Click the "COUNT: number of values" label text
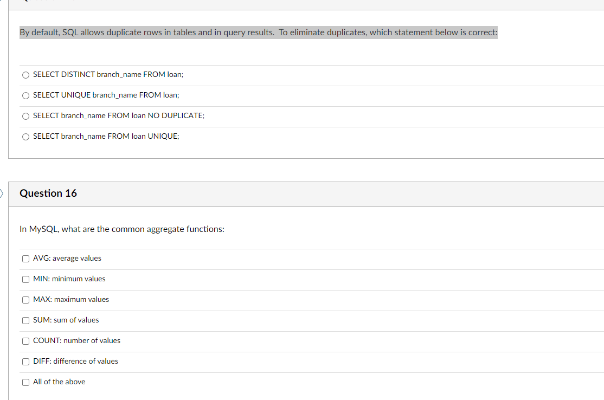The height and width of the screenshot is (400, 604). pos(76,340)
